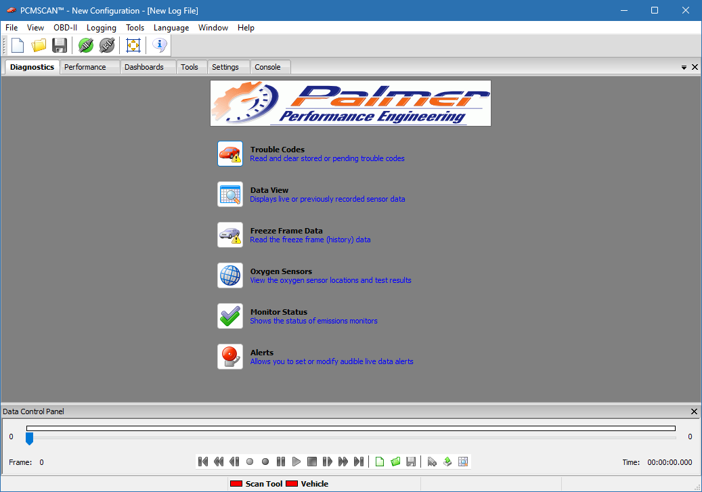
Task: Save the log file in the Data Control Panel
Action: 411,461
